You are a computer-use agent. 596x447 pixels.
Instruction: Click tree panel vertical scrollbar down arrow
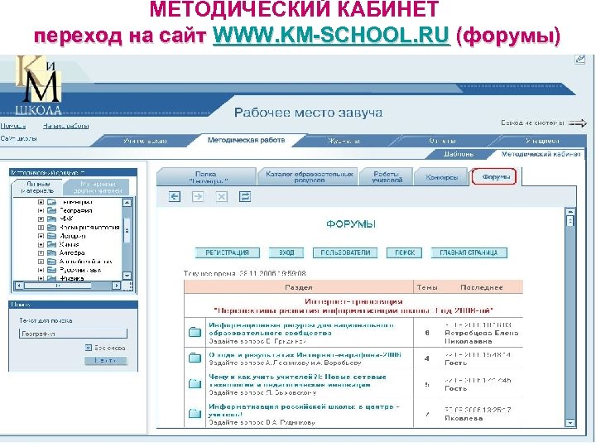tap(127, 276)
